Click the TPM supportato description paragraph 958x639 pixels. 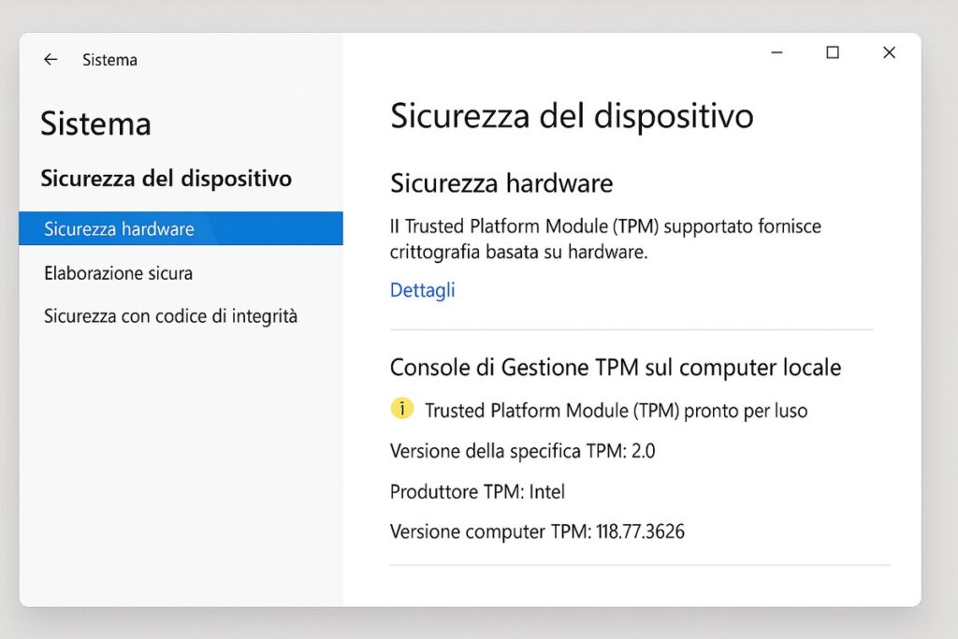click(604, 239)
